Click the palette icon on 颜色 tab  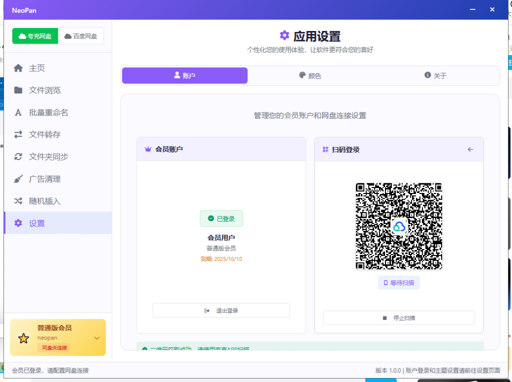point(302,75)
